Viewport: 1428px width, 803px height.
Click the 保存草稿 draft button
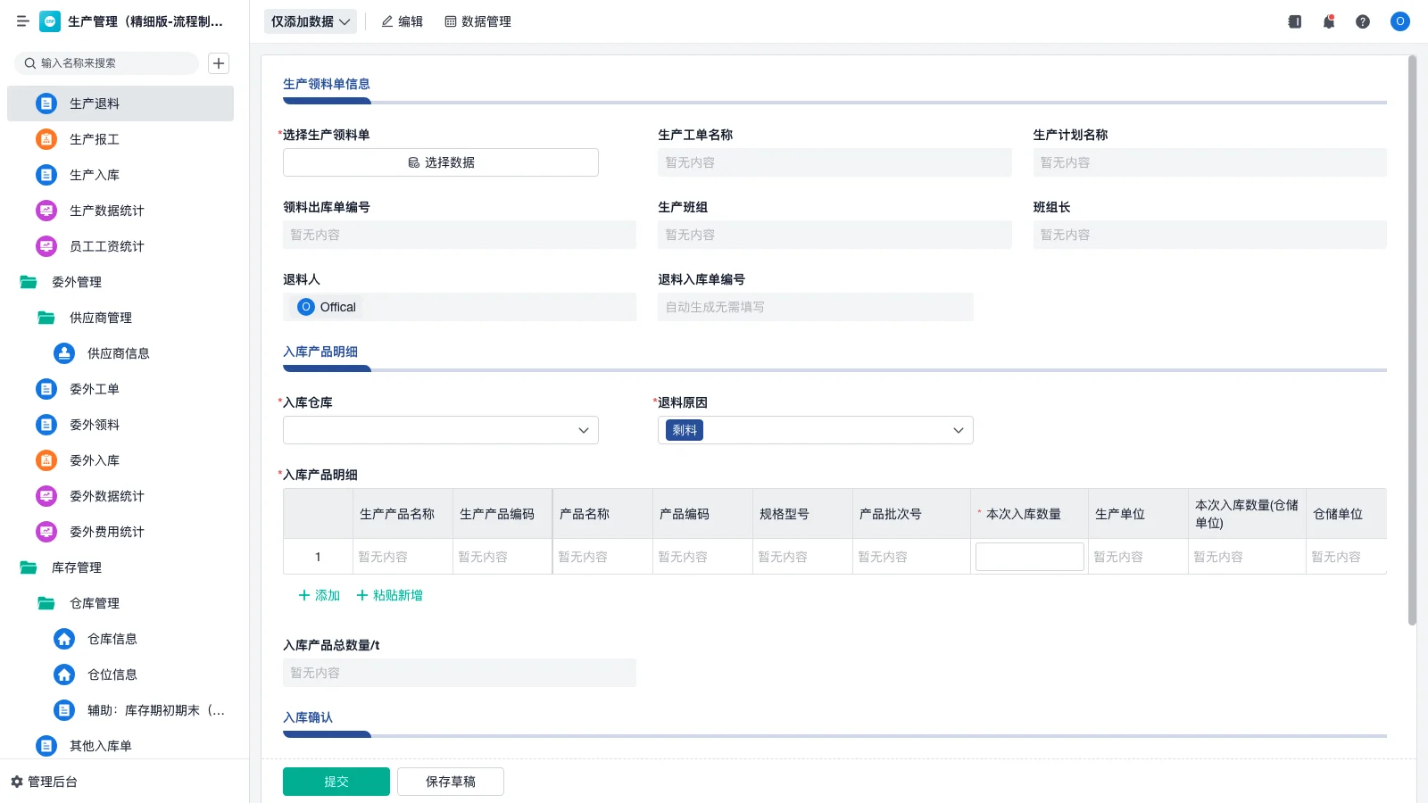(x=450, y=781)
